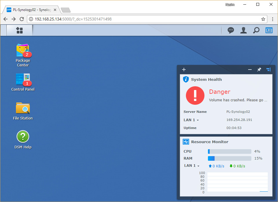Expand the LAN 1 dropdown in Resource Monitor

[x=192, y=166]
